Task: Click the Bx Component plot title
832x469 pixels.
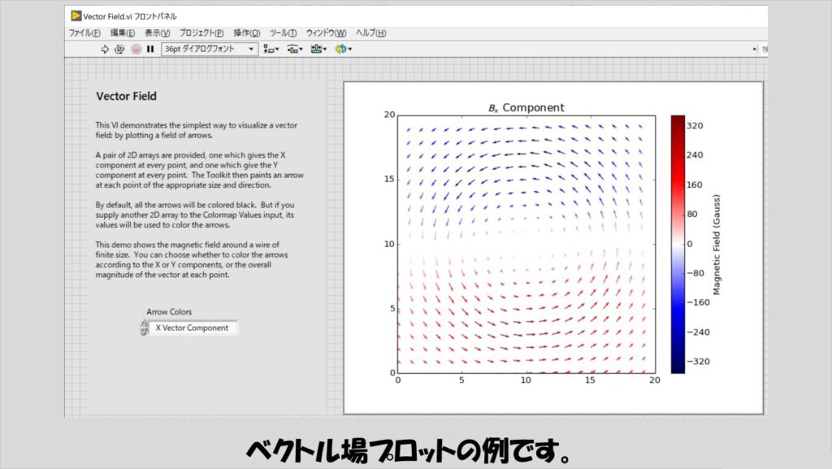Action: pyautogui.click(x=526, y=107)
